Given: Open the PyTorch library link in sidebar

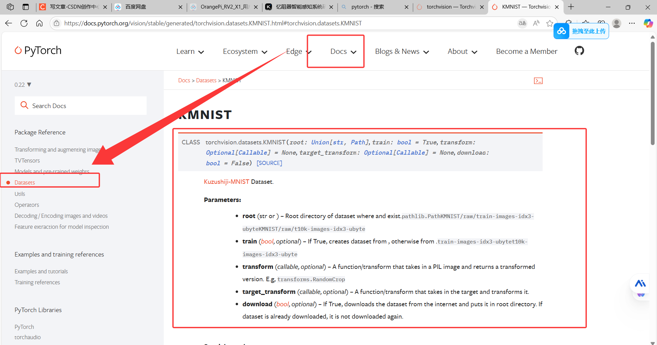Looking at the screenshot, I should (24, 327).
